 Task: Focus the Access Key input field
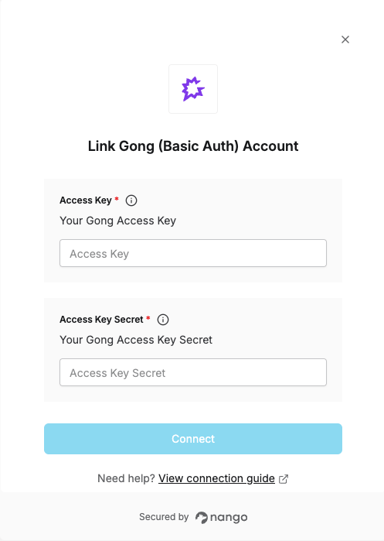[x=193, y=253]
